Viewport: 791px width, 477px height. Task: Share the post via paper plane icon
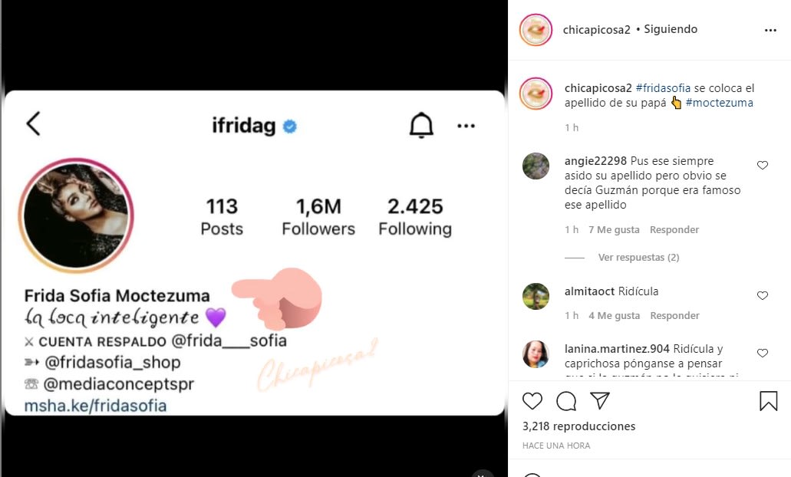click(x=600, y=400)
